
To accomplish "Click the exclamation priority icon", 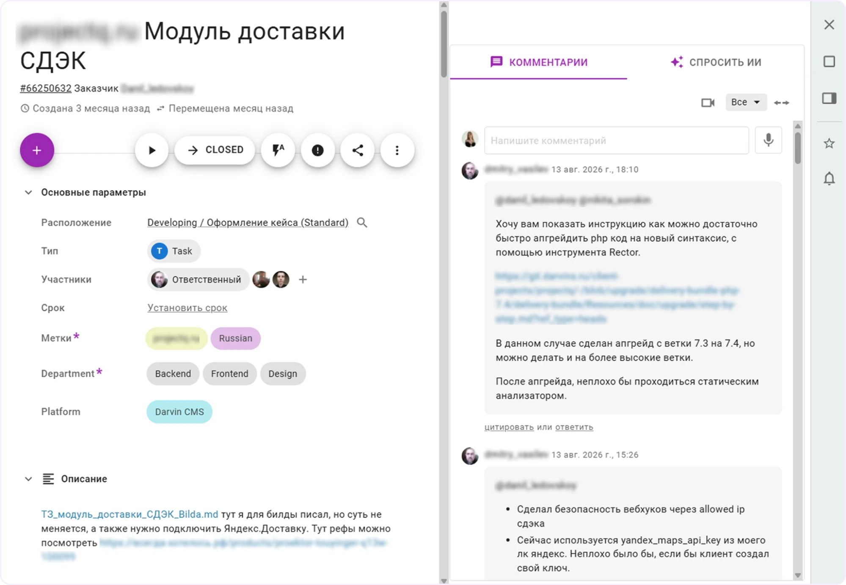I will click(x=317, y=150).
